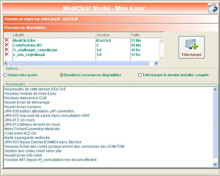The width and height of the screenshot is (220, 176).
Task: Click the Libellé column header
Action: [x=54, y=35]
